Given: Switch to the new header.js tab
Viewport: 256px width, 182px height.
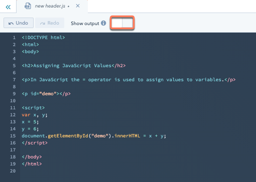Looking at the screenshot, I should tap(52, 6).
